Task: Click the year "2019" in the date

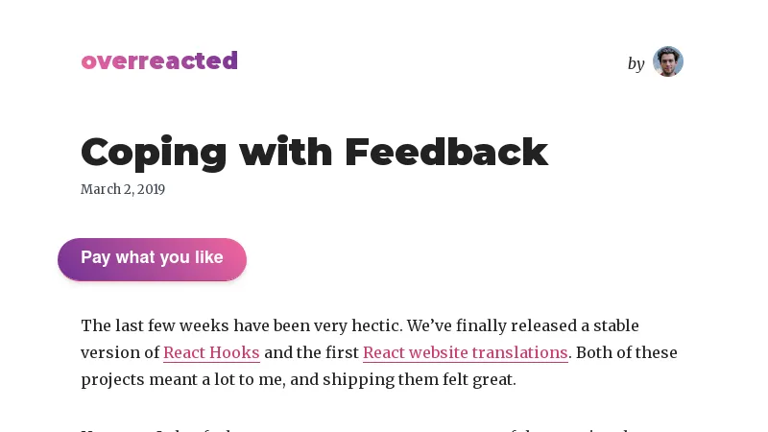Action: click(x=151, y=189)
